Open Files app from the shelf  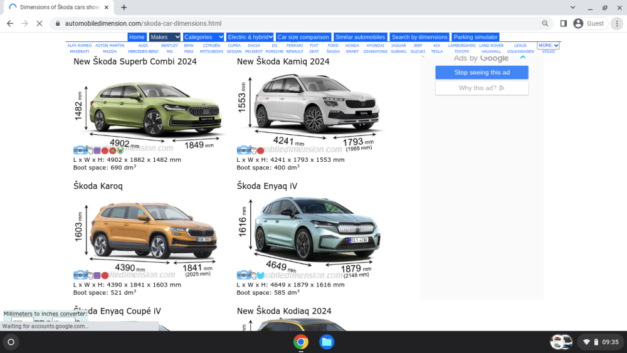(x=327, y=342)
